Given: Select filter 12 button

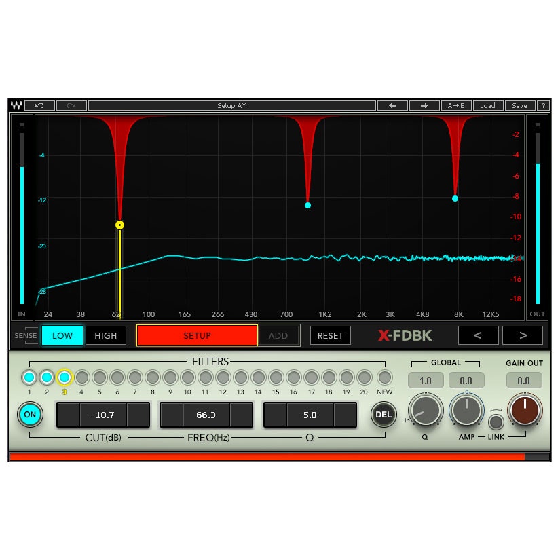Looking at the screenshot, I should click(223, 377).
